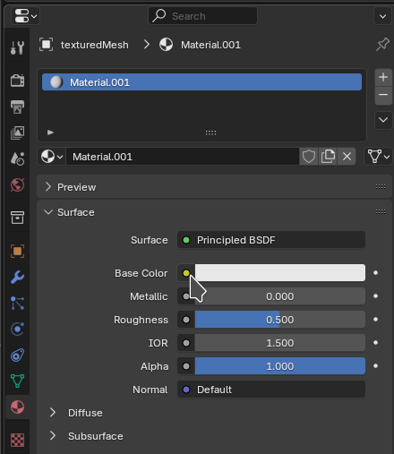
Task: Open the browse material dropdown
Action: coord(52,157)
